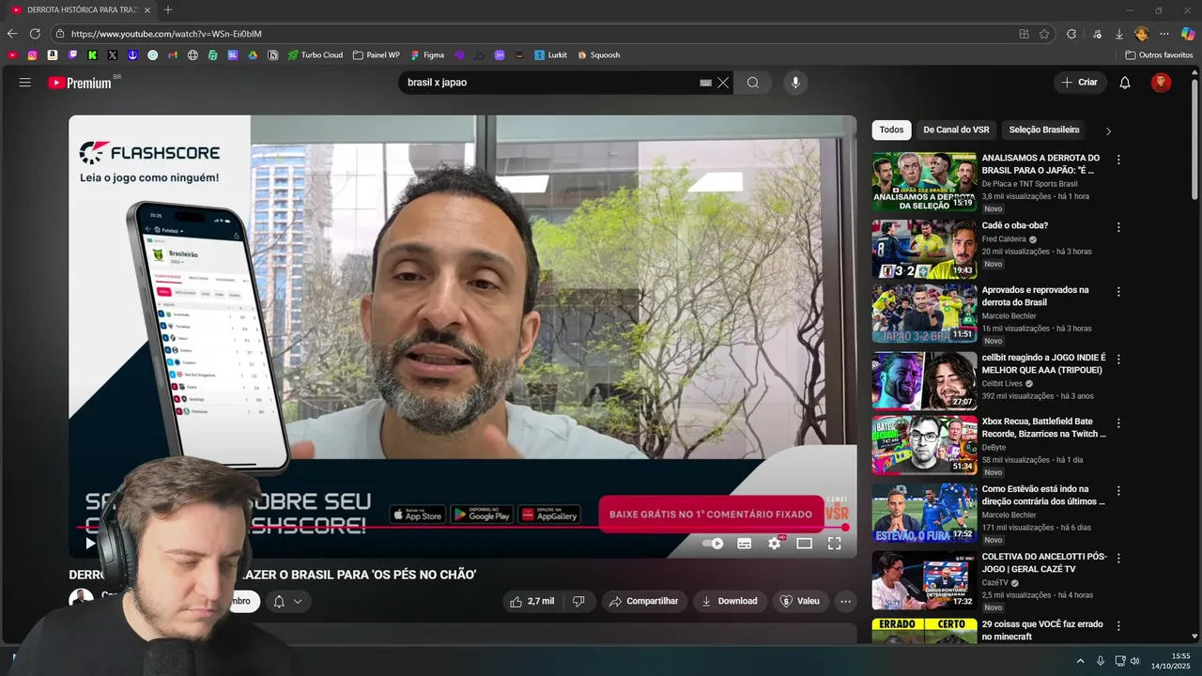Enter full screen mode

pyautogui.click(x=834, y=543)
